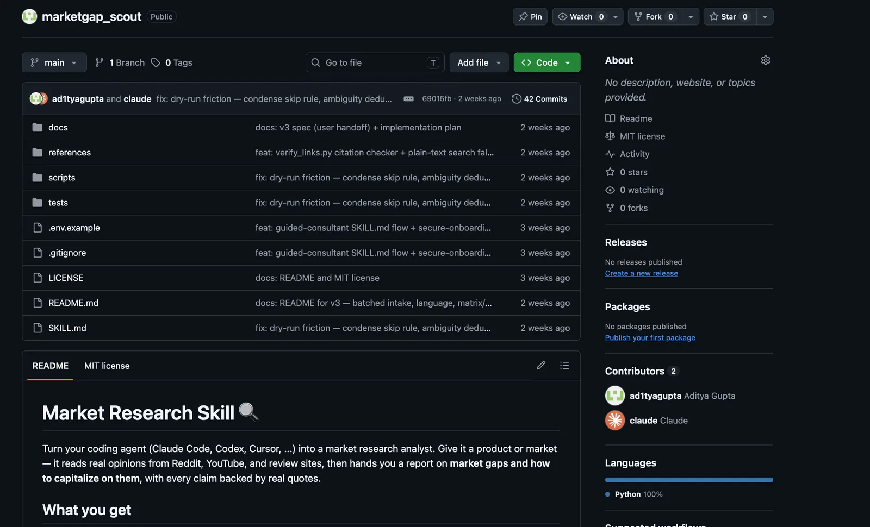The width and height of the screenshot is (870, 527).
Task: Open the references folder name
Action: tap(70, 153)
